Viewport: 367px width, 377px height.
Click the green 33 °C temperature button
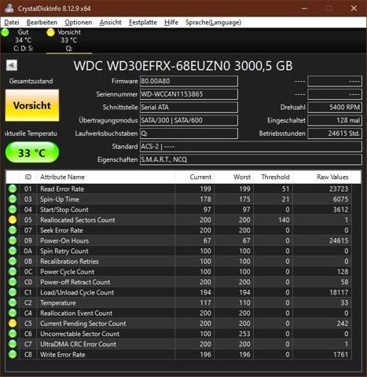pyautogui.click(x=32, y=152)
